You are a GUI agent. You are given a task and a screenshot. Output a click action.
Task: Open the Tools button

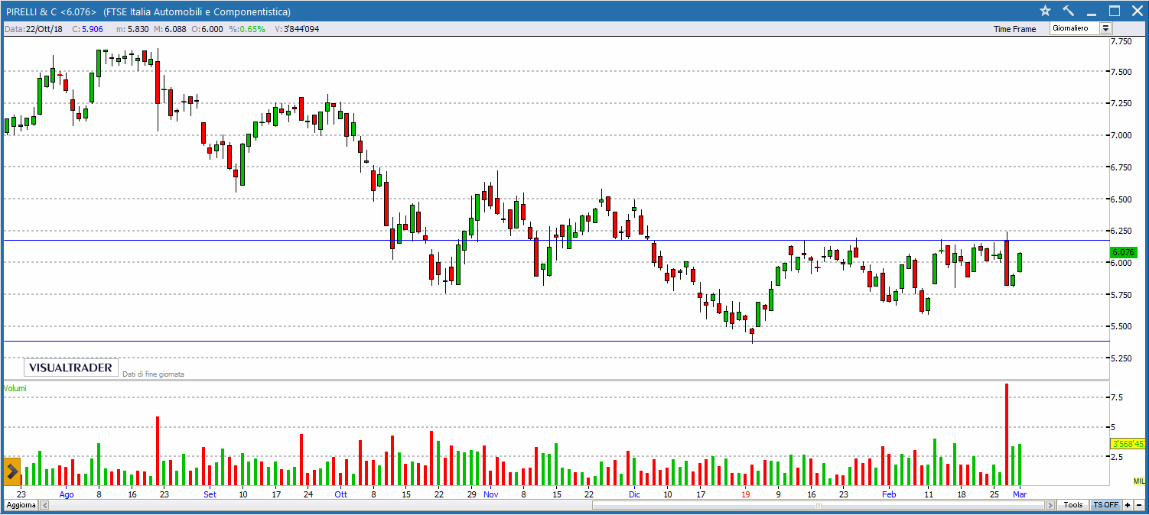(1073, 506)
